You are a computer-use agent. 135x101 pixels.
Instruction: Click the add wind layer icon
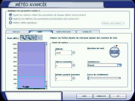click(x=34, y=37)
